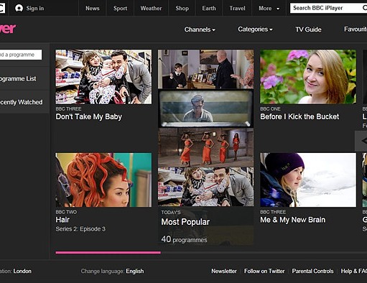Open the Follow on Twitter link
Viewport: 367px width, 283px height.
264,271
